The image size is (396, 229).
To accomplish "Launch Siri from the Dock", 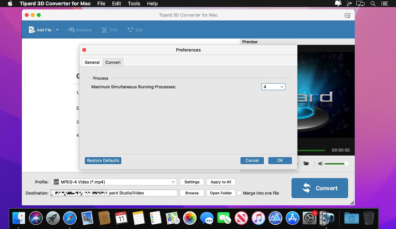I will [36, 218].
